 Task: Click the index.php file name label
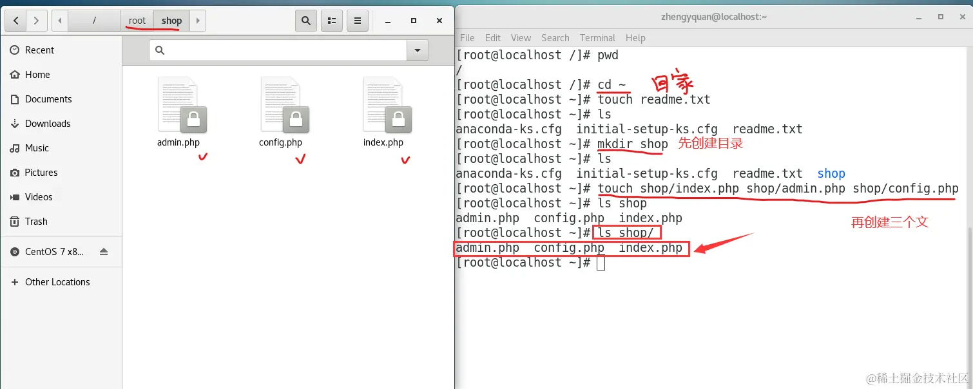pyautogui.click(x=383, y=142)
